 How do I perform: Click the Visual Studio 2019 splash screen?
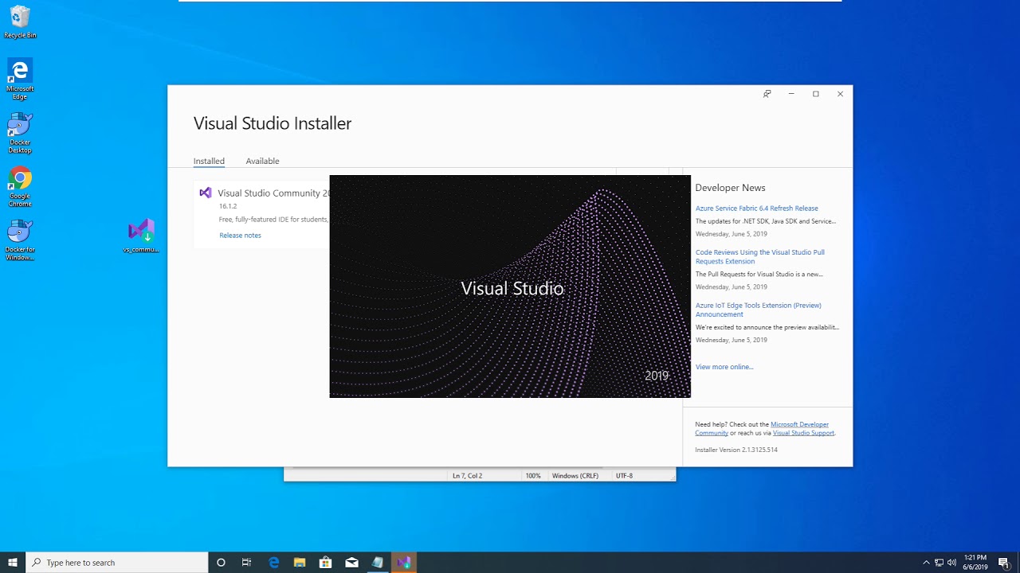click(x=510, y=286)
